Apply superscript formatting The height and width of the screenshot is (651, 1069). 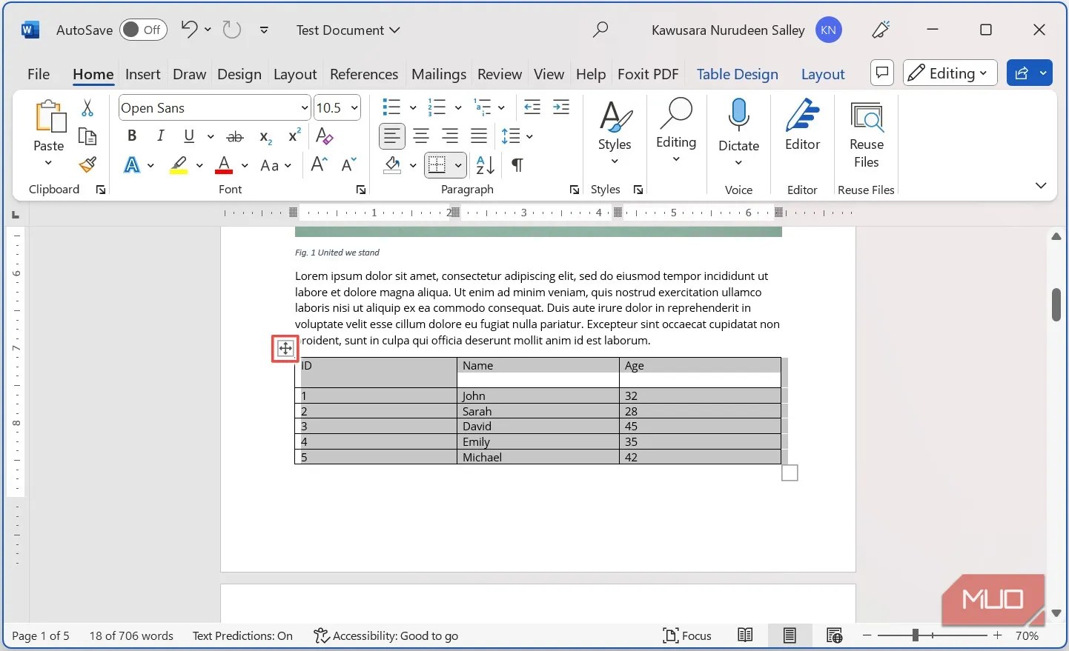pyautogui.click(x=294, y=136)
